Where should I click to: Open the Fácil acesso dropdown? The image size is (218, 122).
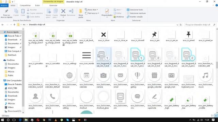pos(92,13)
